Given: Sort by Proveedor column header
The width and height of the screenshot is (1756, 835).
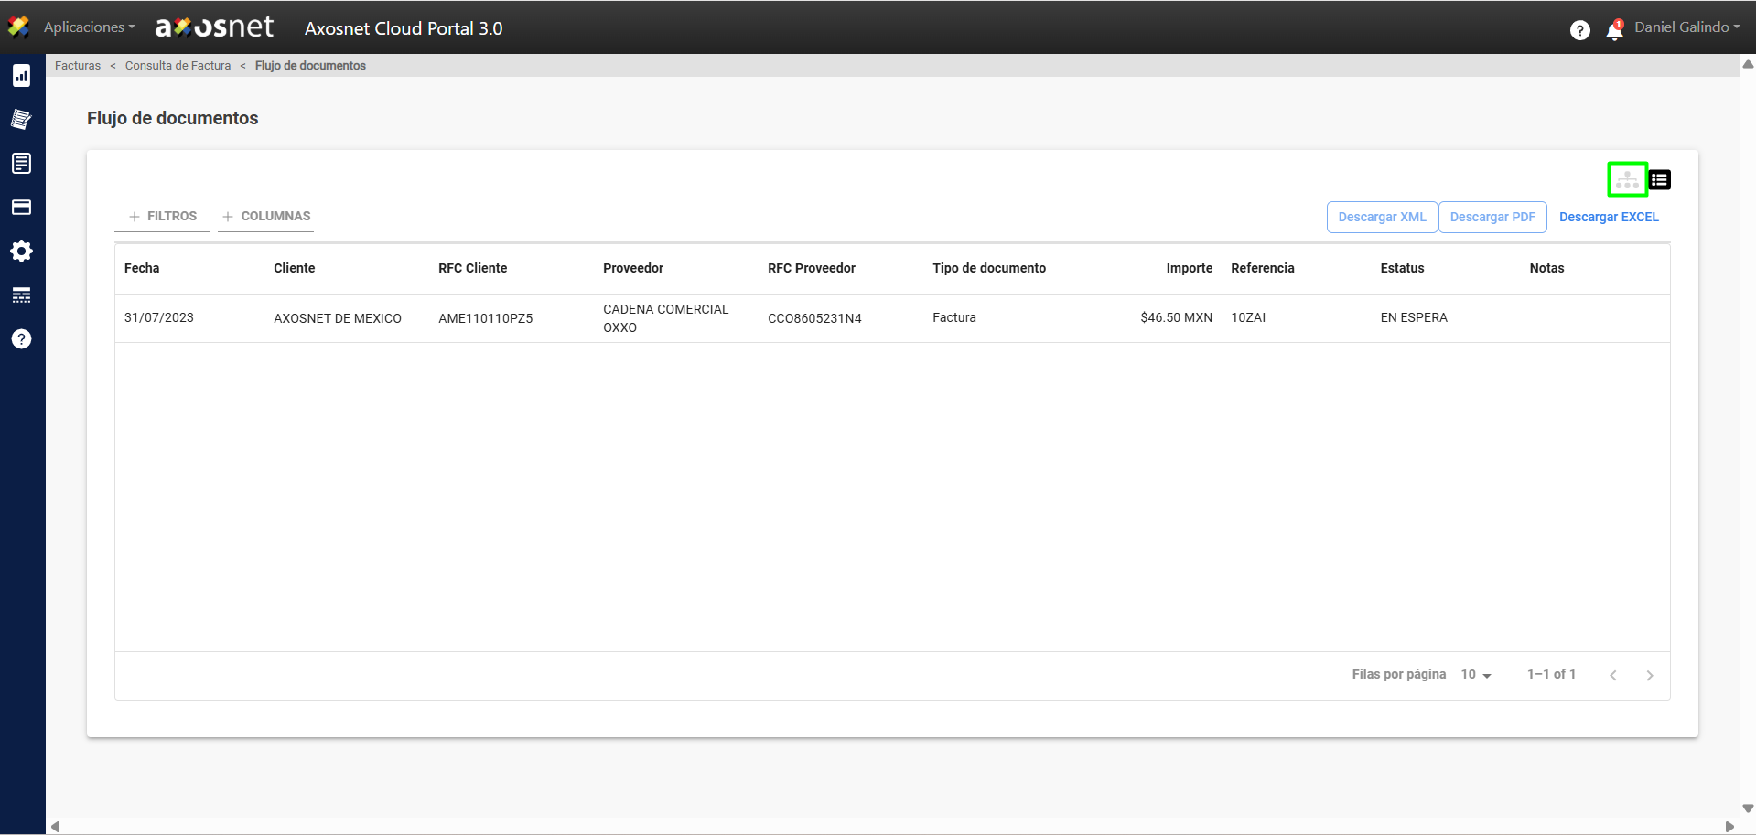Looking at the screenshot, I should pos(633,268).
